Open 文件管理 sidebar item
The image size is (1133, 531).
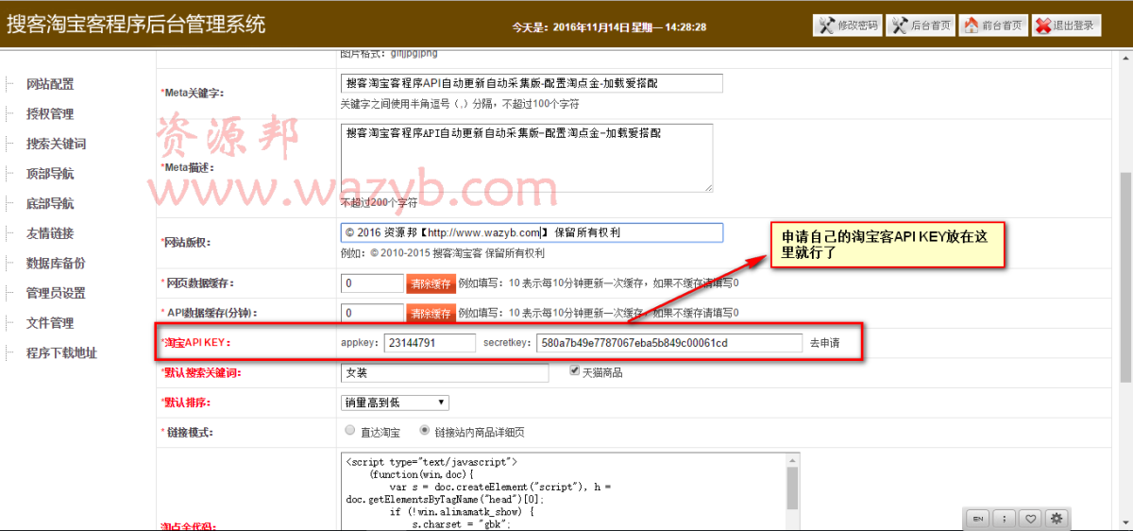pos(50,323)
